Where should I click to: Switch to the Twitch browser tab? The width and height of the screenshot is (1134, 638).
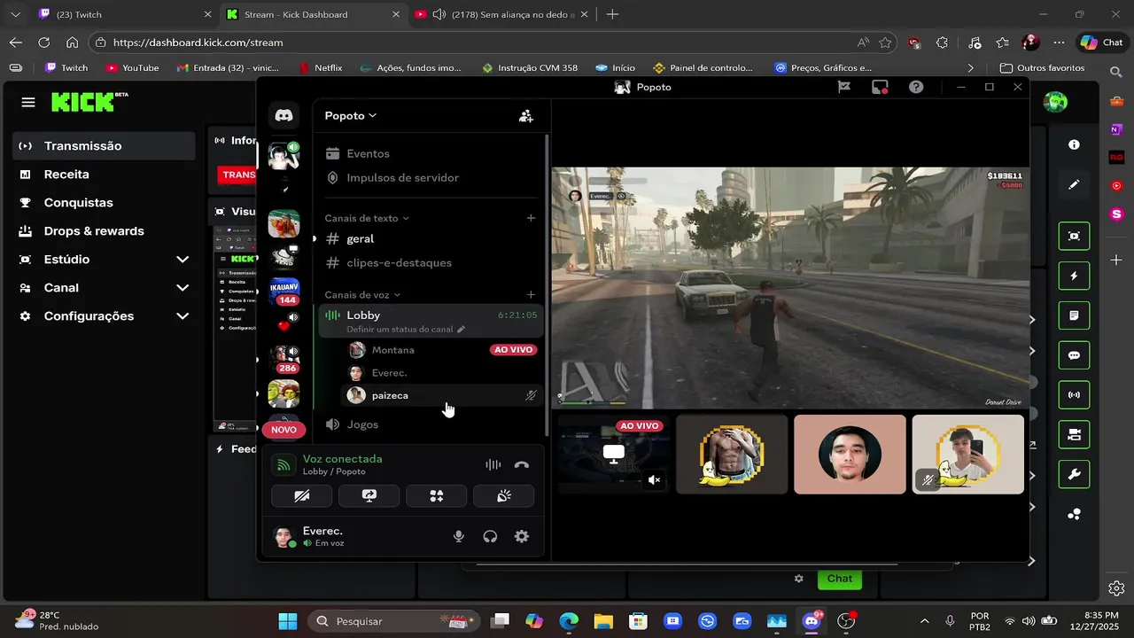pos(123,14)
